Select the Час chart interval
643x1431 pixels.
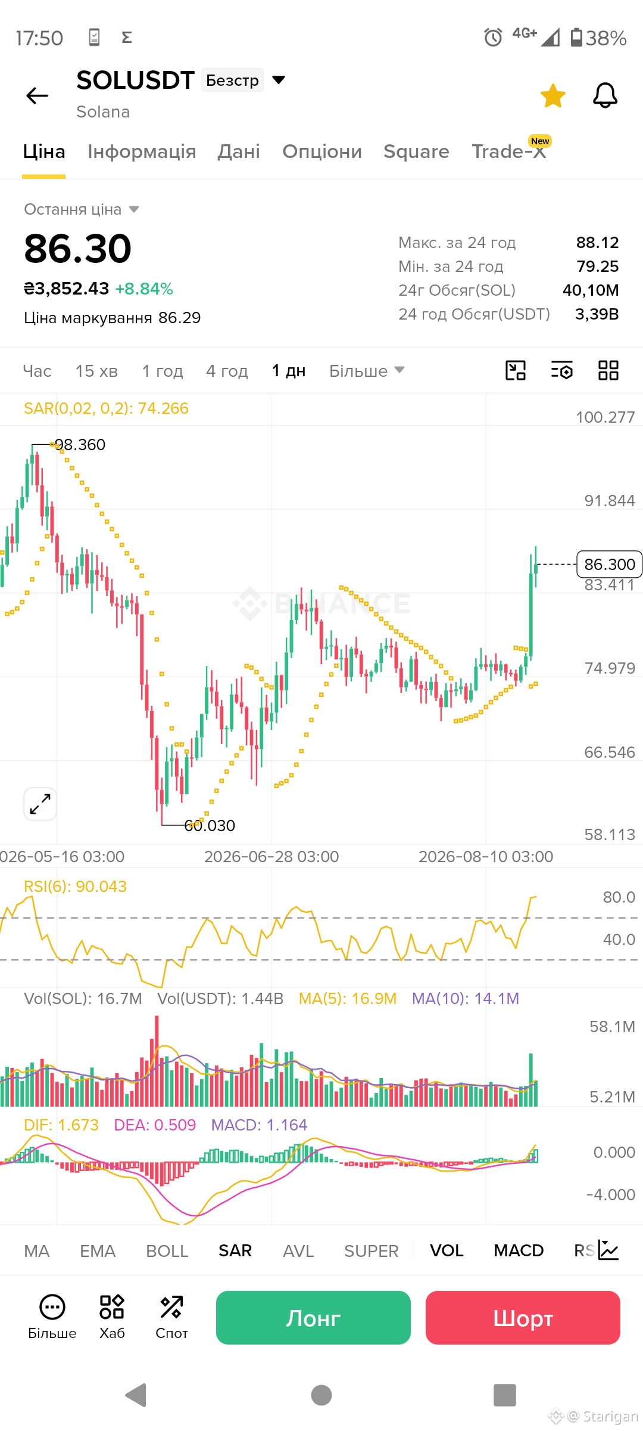click(37, 371)
